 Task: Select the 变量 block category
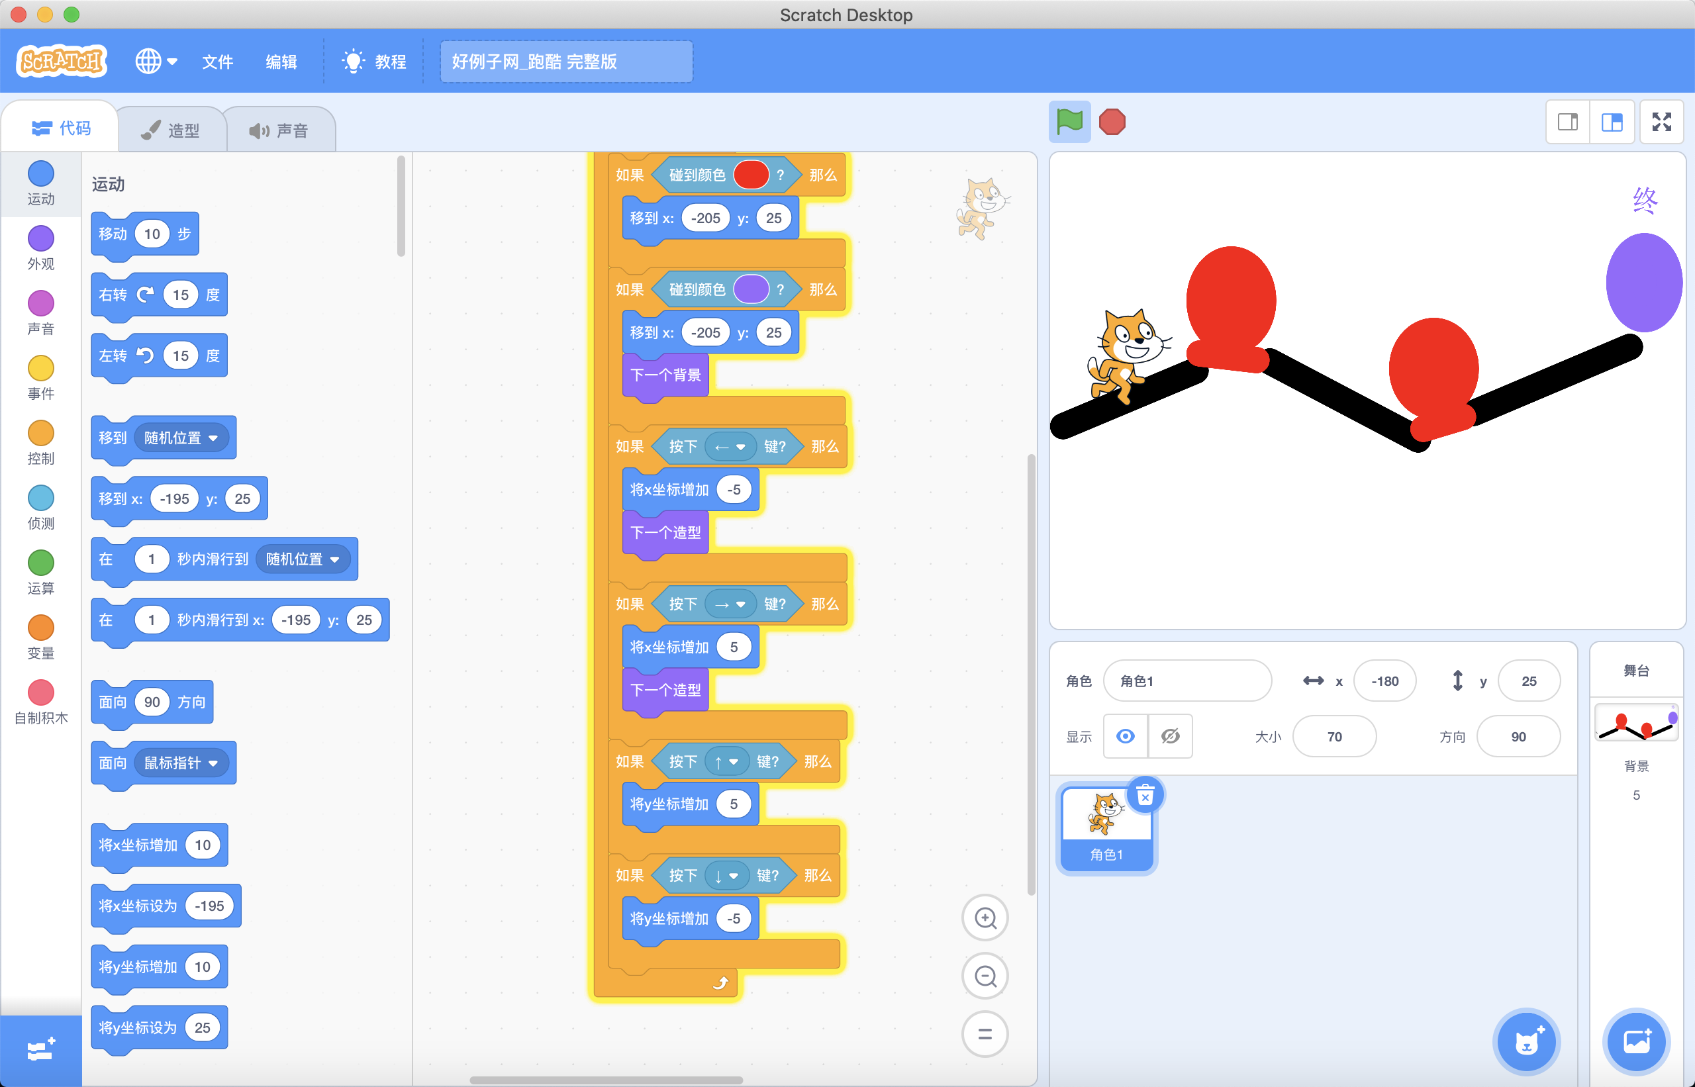41,638
